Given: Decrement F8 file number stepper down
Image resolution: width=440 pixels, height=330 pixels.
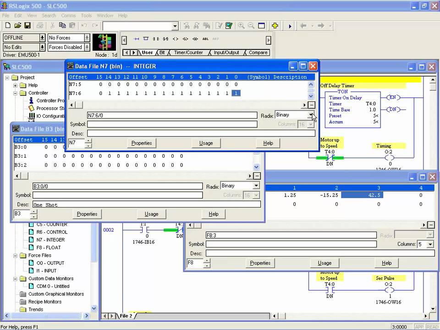Looking at the screenshot, I should [207, 265].
